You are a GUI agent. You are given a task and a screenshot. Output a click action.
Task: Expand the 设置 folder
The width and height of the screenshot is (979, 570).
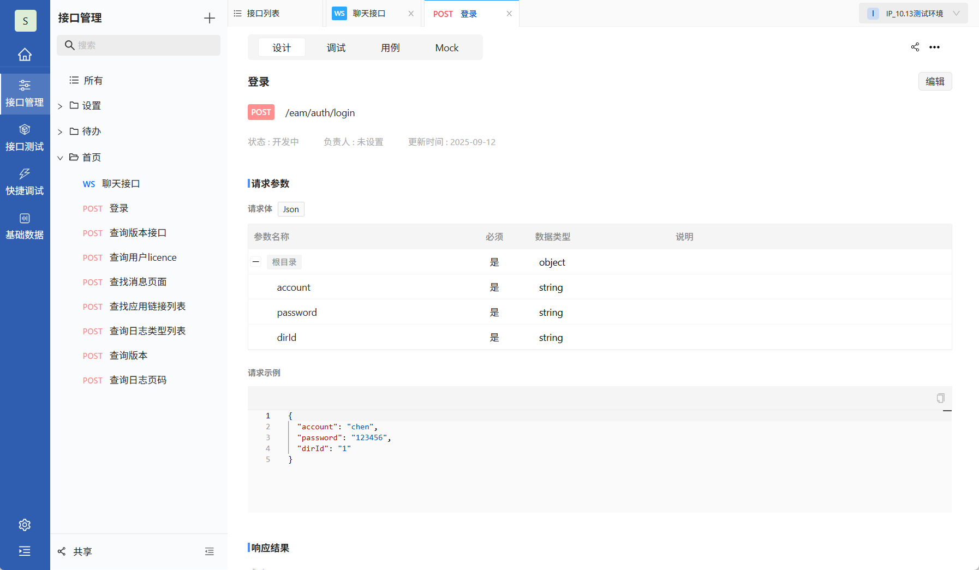tap(60, 106)
